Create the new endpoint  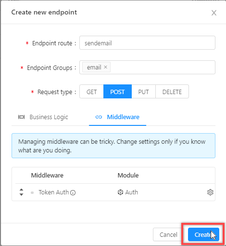[x=203, y=234]
